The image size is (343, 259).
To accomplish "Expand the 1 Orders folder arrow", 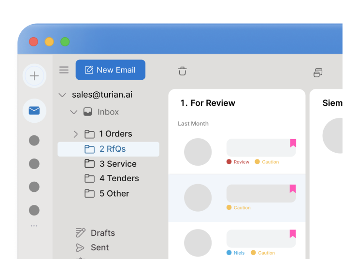I will [x=75, y=134].
